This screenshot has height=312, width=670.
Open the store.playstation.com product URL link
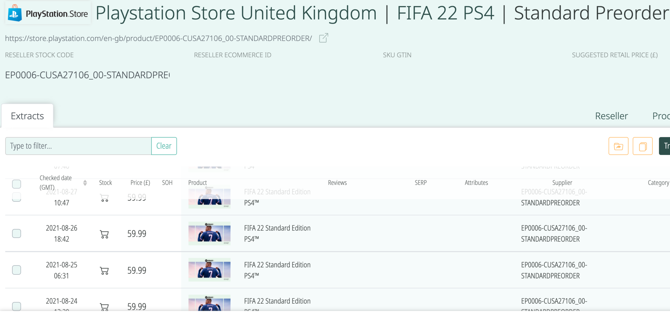pyautogui.click(x=158, y=38)
